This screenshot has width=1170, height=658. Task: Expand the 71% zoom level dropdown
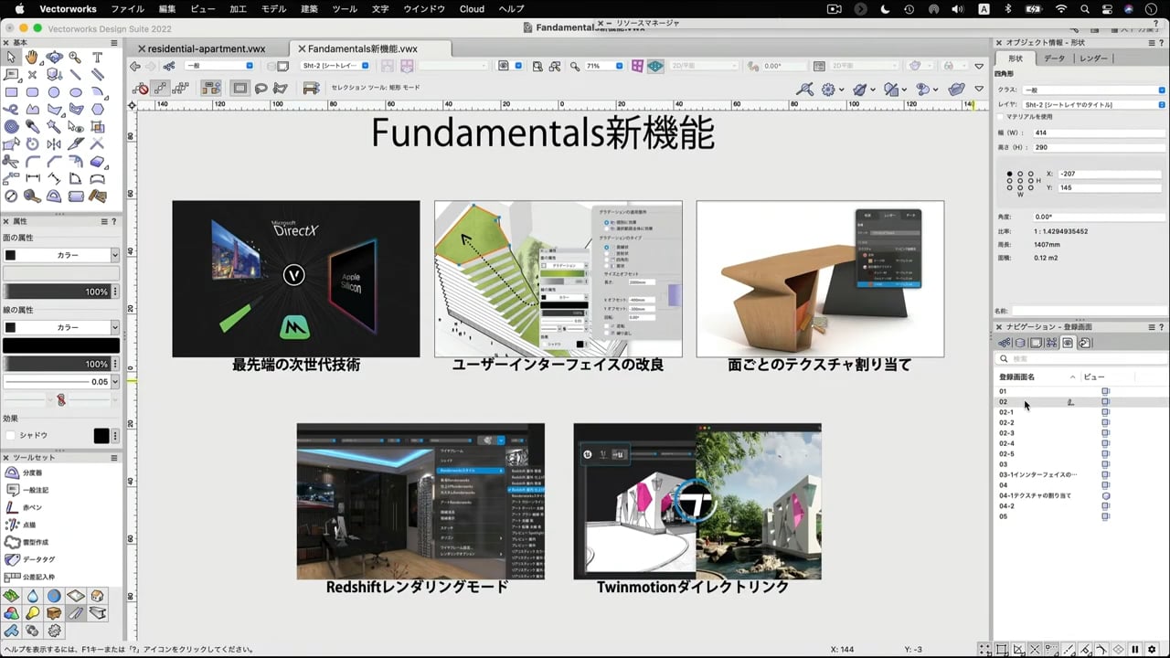pos(619,66)
